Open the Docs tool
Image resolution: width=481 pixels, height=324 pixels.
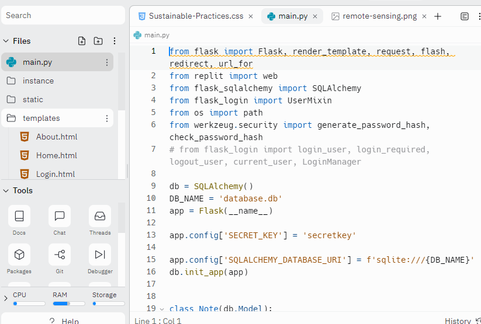tap(19, 221)
